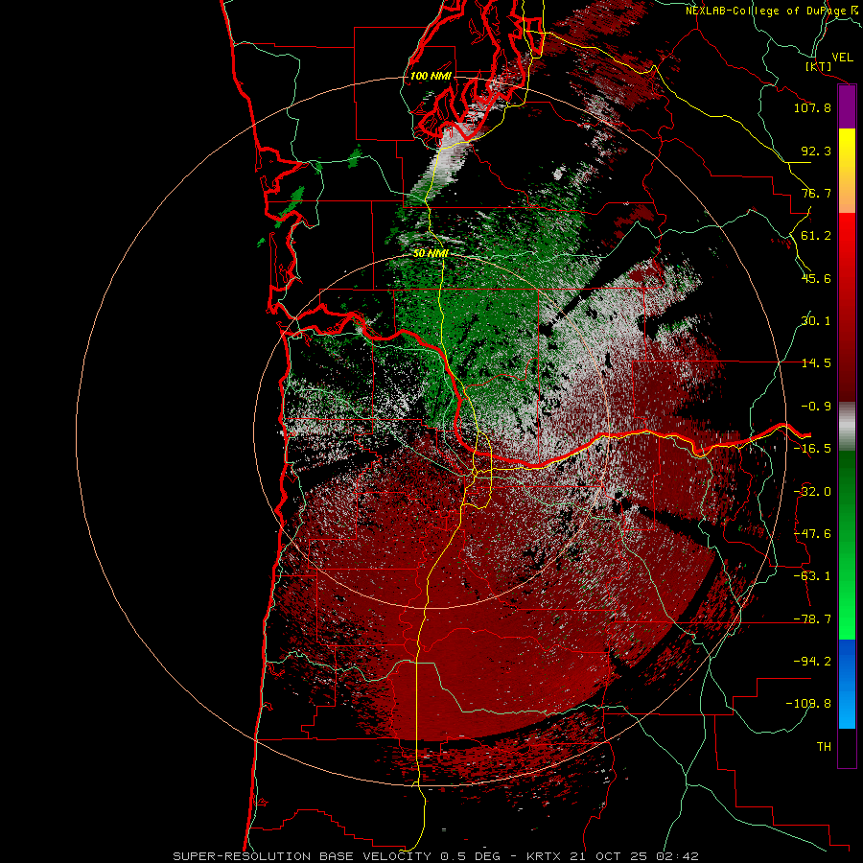Click the -0.9 scale value
Viewport: 863px width, 863px height.
(816, 407)
